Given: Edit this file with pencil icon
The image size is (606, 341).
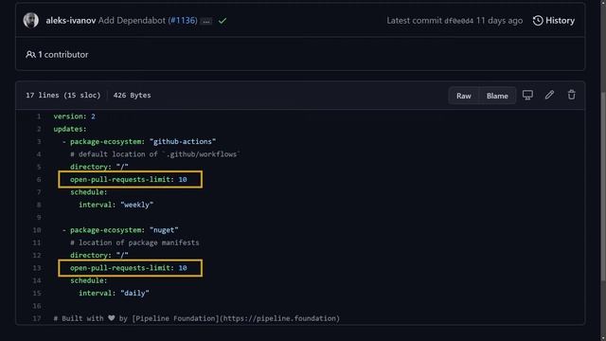Looking at the screenshot, I should click(549, 95).
